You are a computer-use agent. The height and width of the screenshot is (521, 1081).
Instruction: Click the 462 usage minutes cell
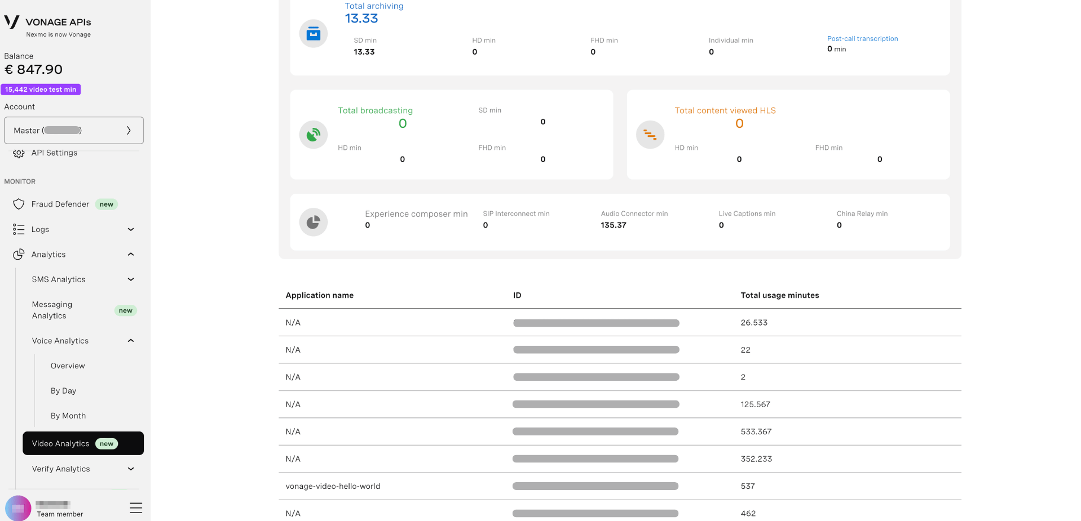[x=748, y=514]
